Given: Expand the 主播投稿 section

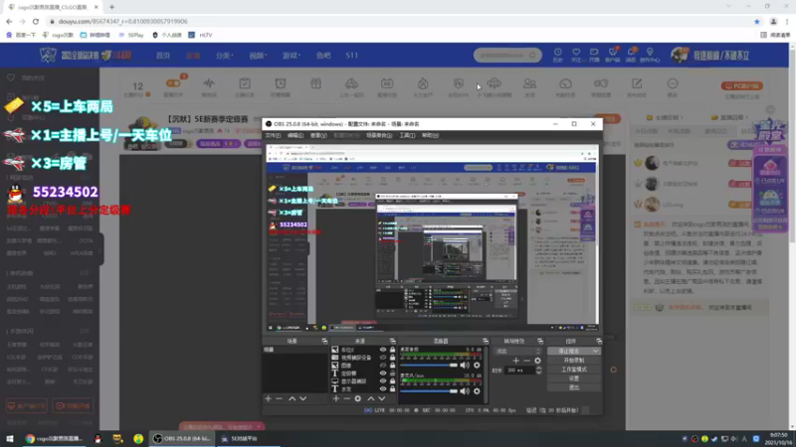Looking at the screenshot, I should point(667,117).
